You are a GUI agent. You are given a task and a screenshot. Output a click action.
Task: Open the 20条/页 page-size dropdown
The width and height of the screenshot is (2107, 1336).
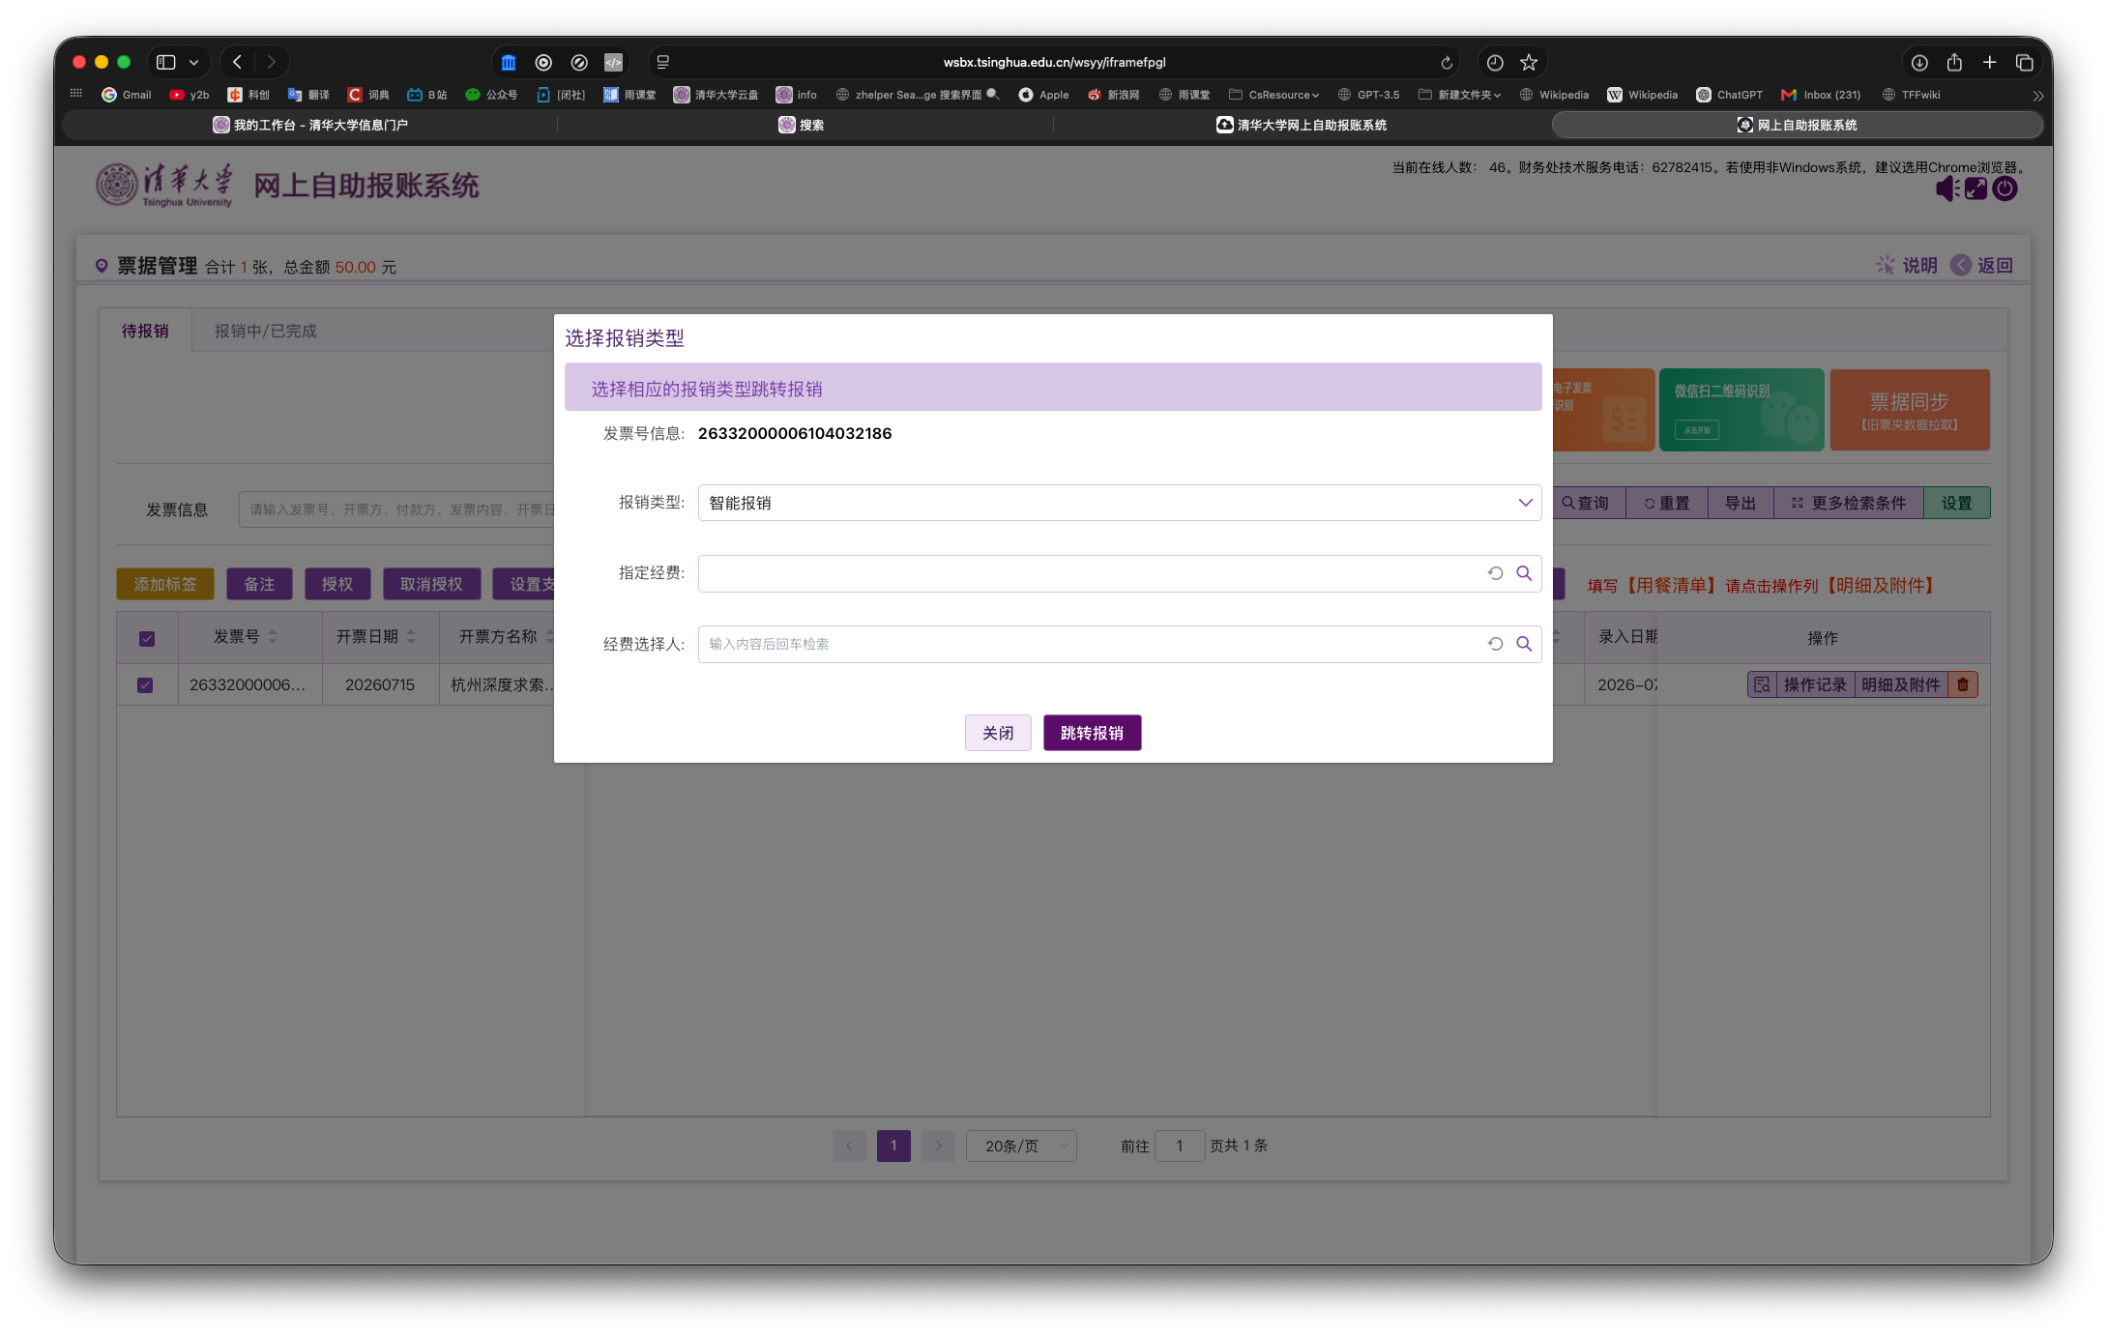pos(1021,1146)
